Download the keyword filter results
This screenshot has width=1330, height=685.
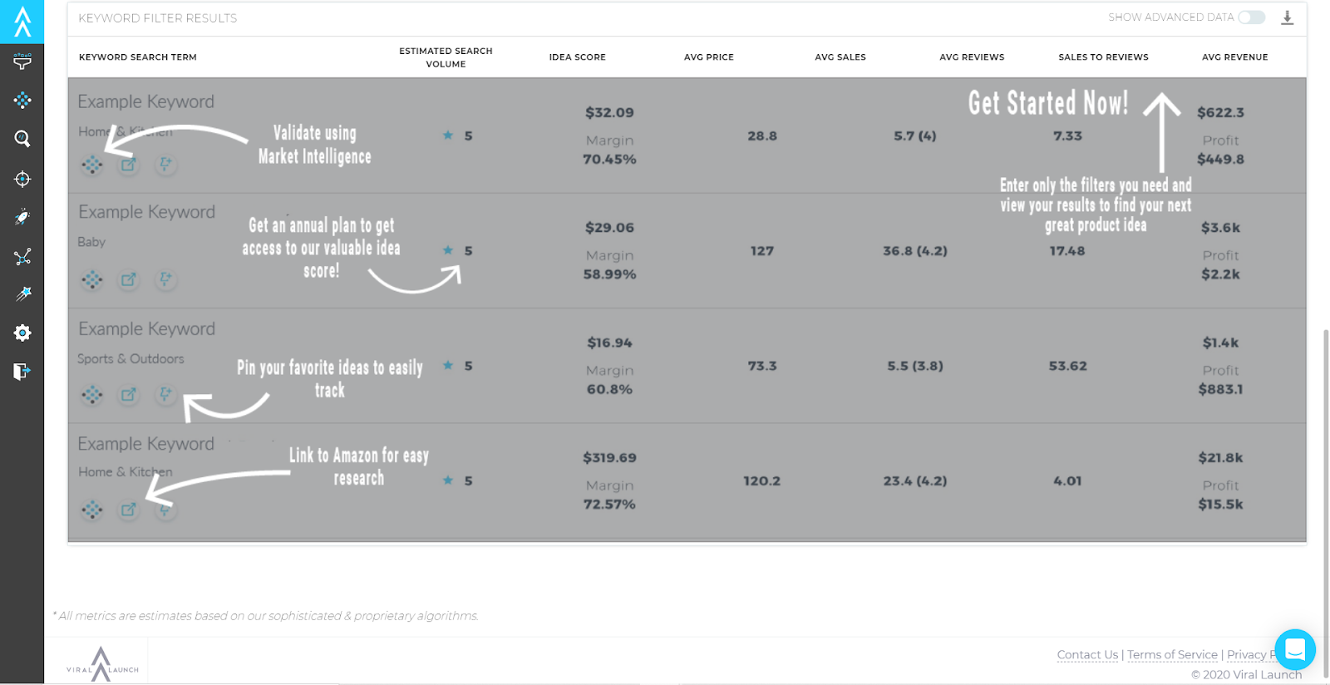pos(1288,17)
